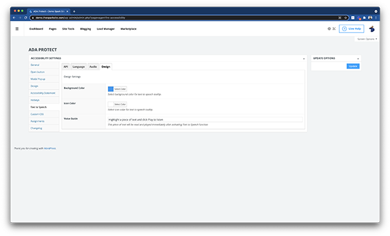Click the question mark in Live Help
Screen dimensions: 390x236
pos(344,29)
